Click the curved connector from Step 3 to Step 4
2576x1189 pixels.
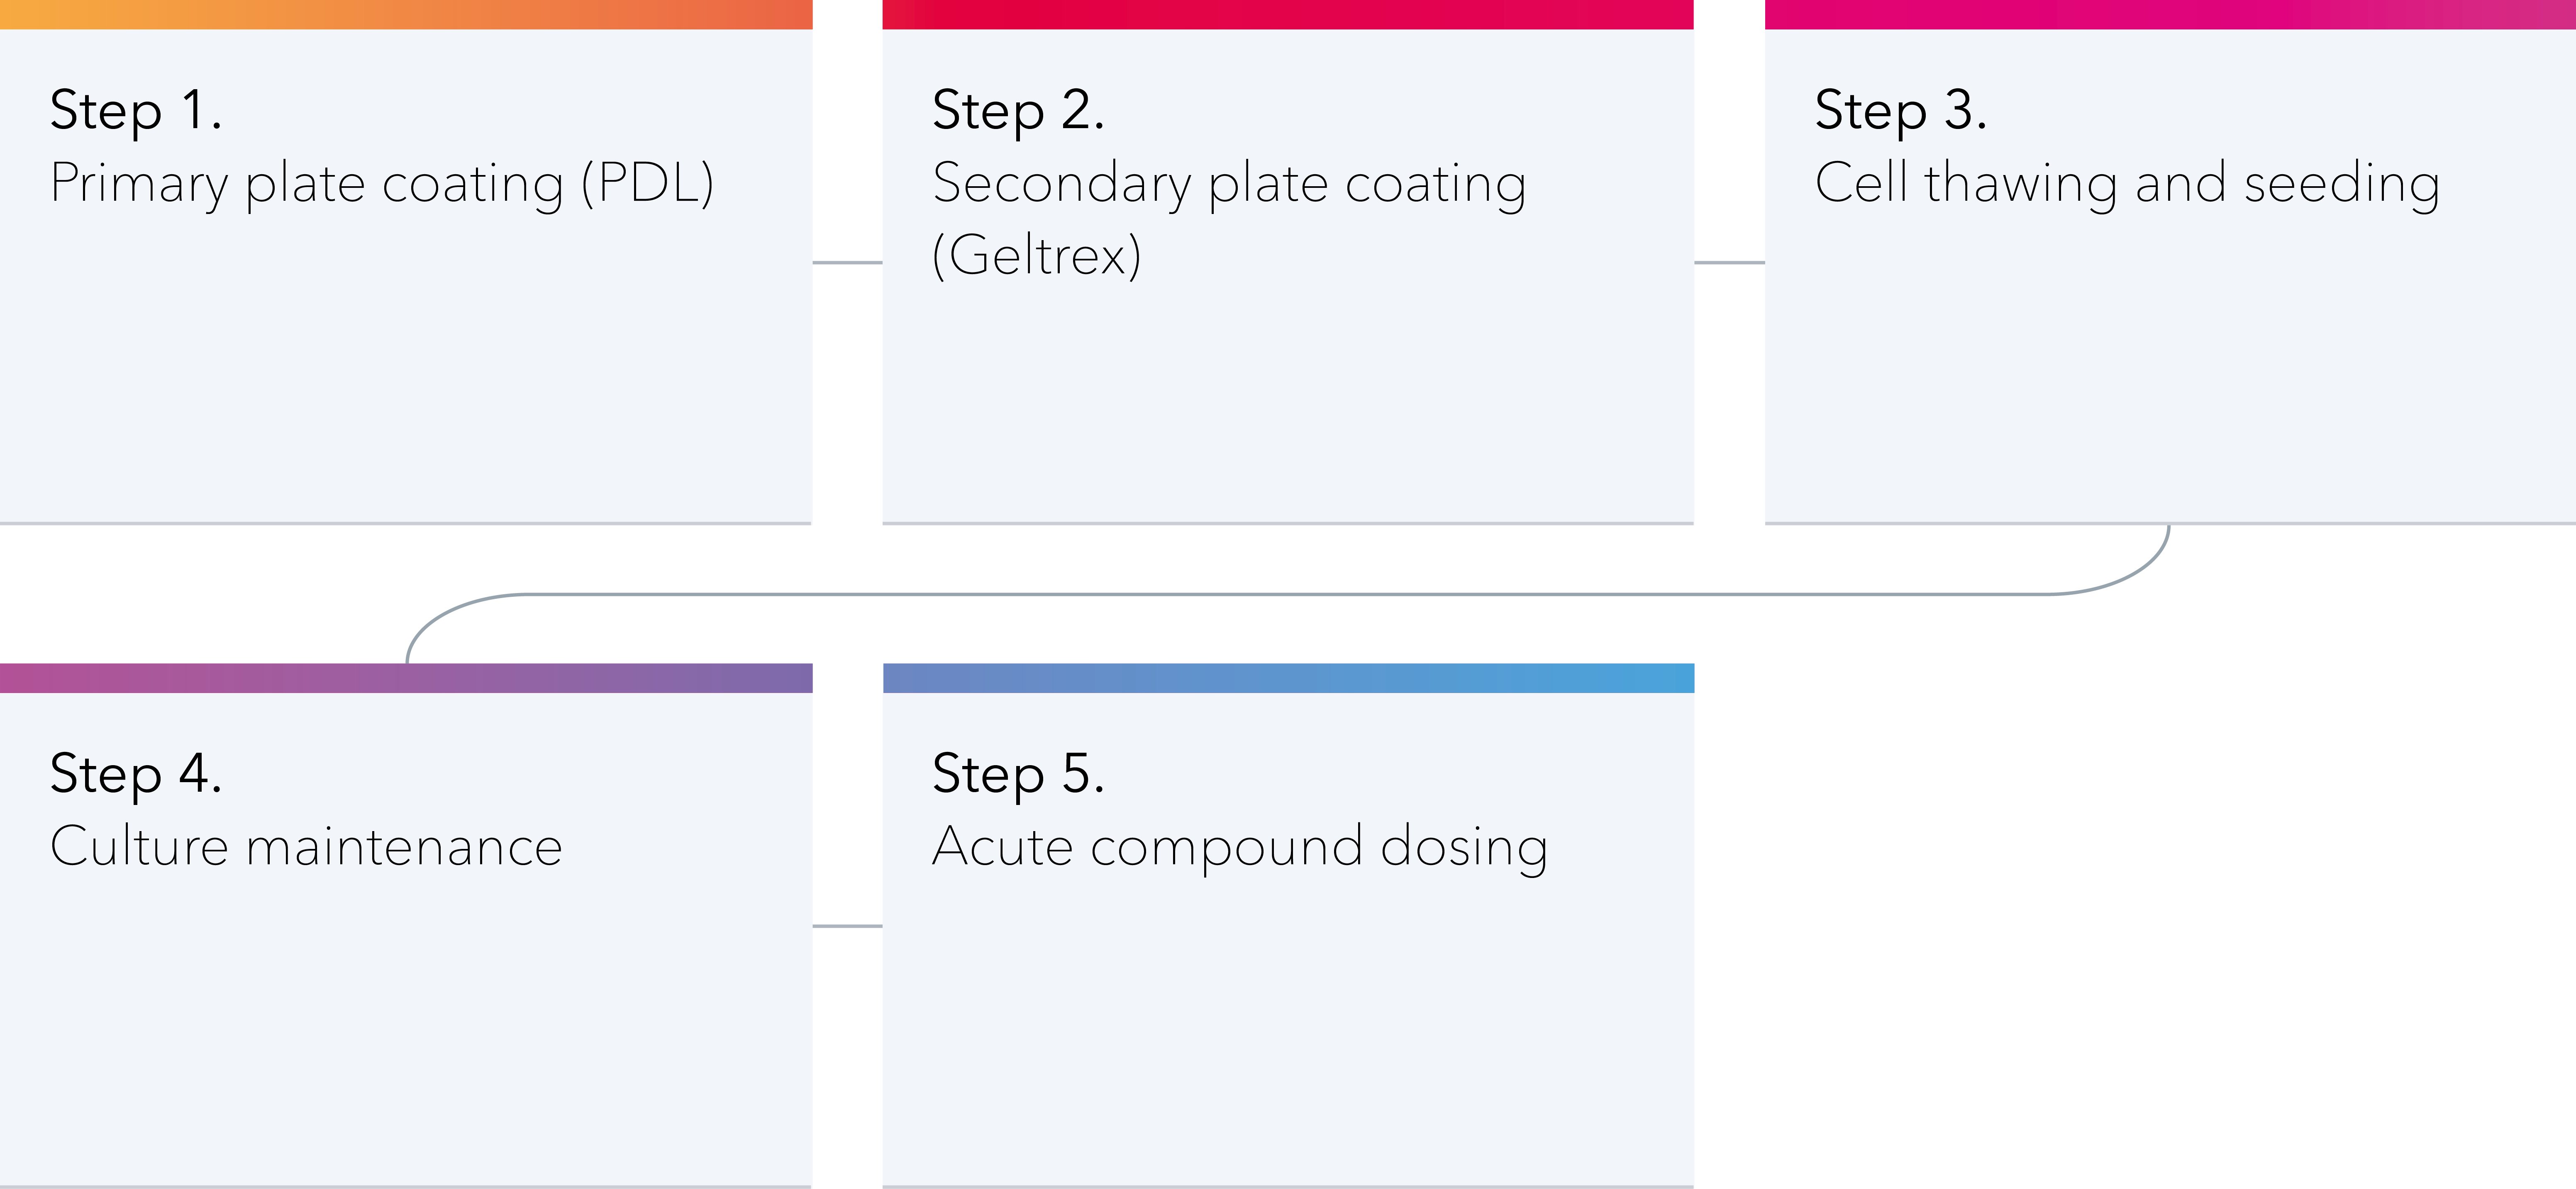1288,595
